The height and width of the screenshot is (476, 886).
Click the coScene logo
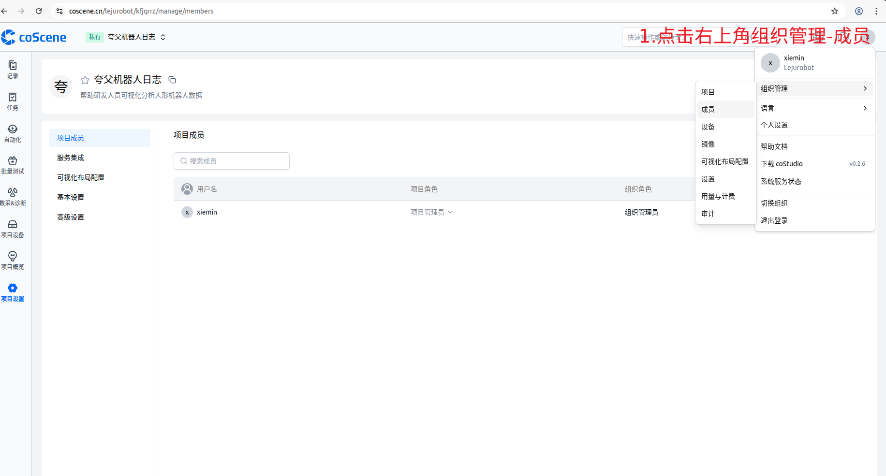click(x=34, y=37)
